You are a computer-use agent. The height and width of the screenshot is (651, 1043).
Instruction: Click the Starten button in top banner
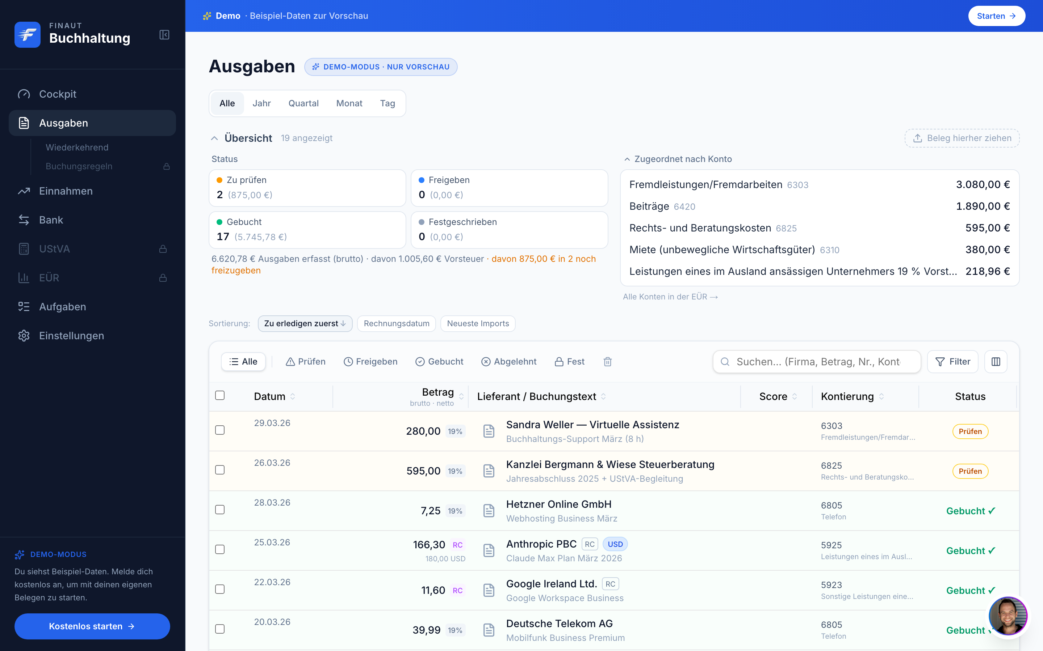[996, 16]
